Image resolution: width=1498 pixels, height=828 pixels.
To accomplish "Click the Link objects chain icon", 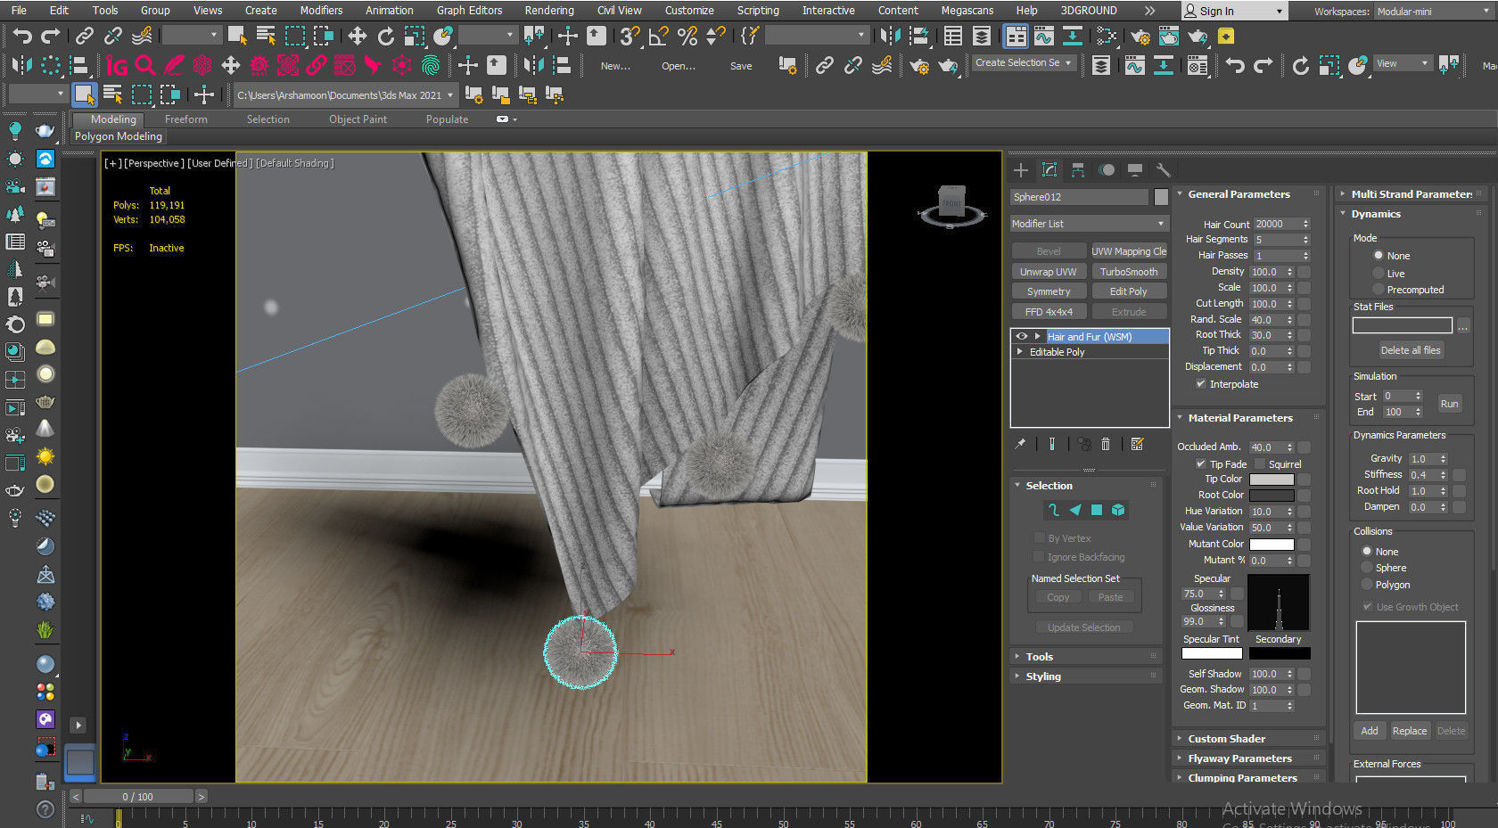I will click(84, 36).
